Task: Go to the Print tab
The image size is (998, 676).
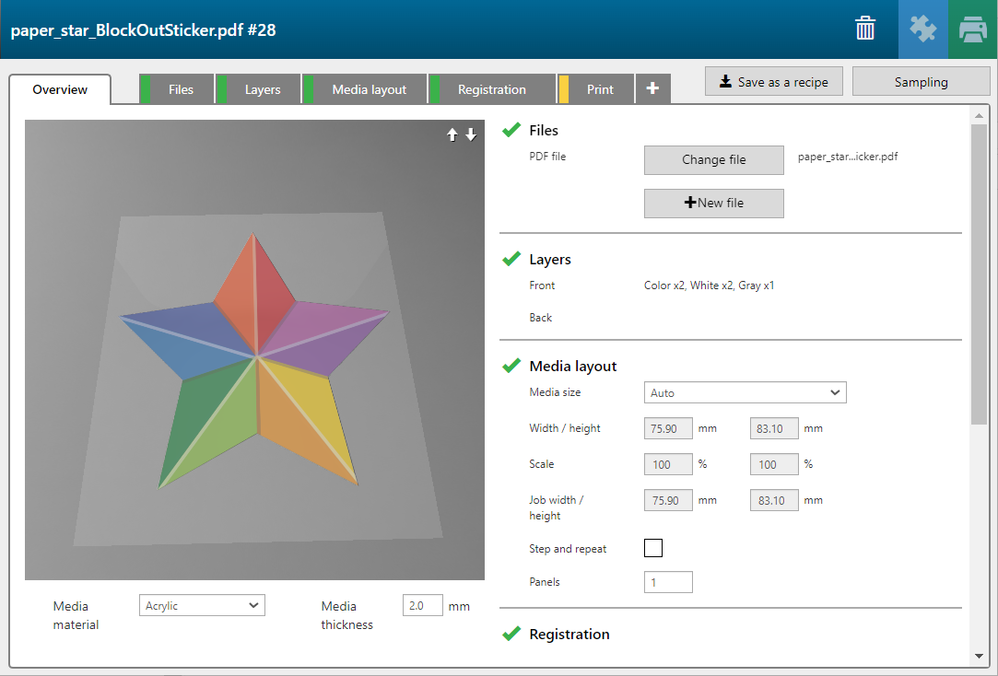Action: [599, 89]
